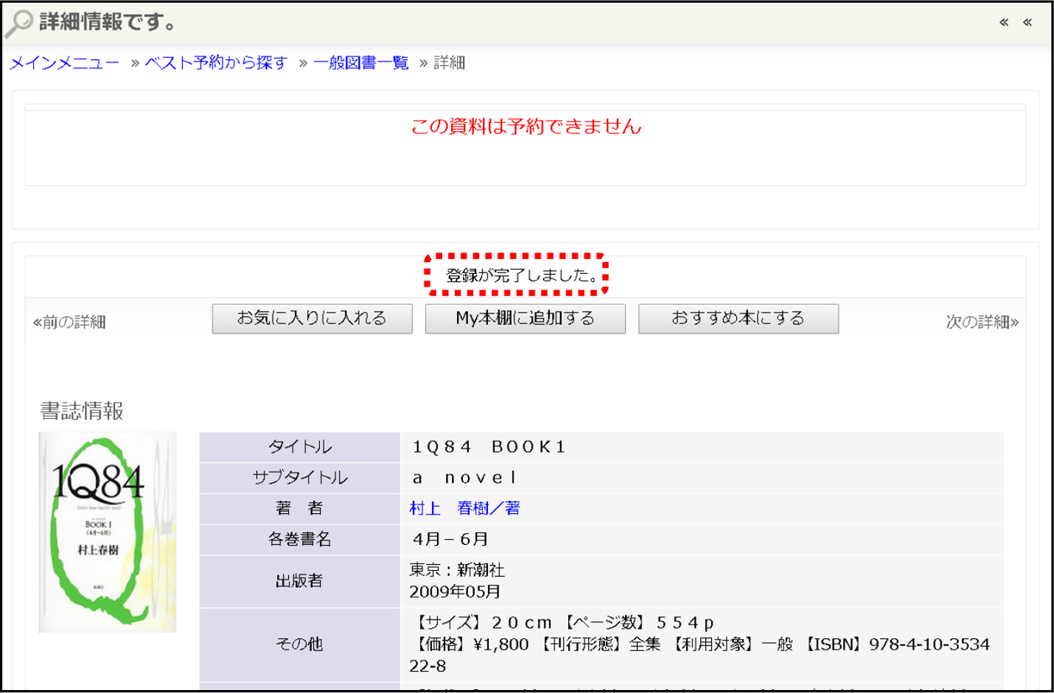
Task: Click the 1Q84 book cover thumbnail
Action: point(107,532)
